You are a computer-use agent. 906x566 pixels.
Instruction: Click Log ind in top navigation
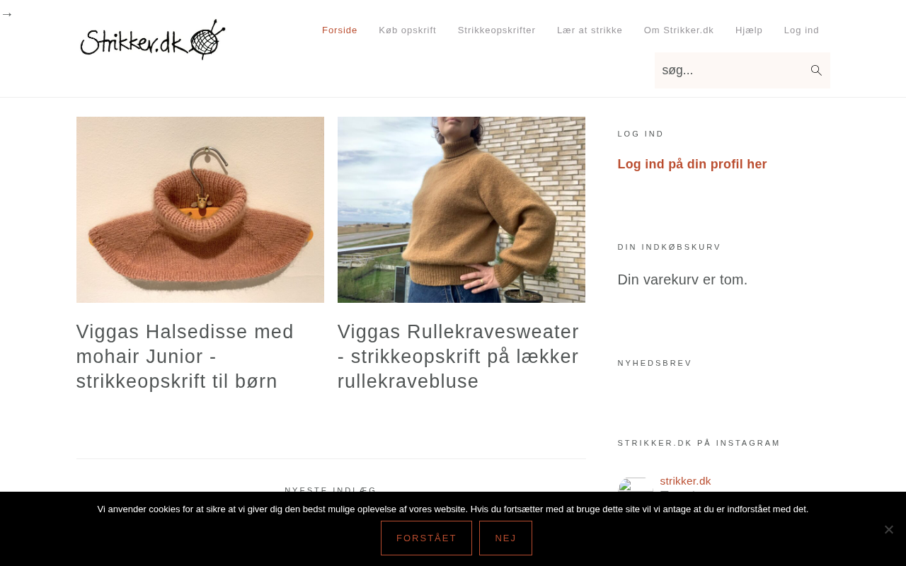coord(801,30)
